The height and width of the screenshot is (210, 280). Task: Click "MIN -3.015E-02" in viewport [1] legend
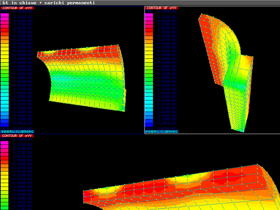tap(17, 128)
